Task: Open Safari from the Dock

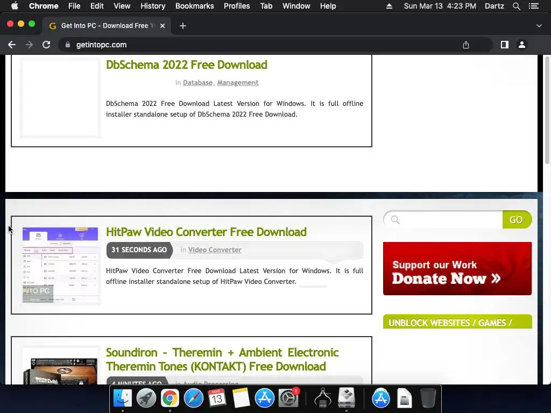Action: click(194, 398)
